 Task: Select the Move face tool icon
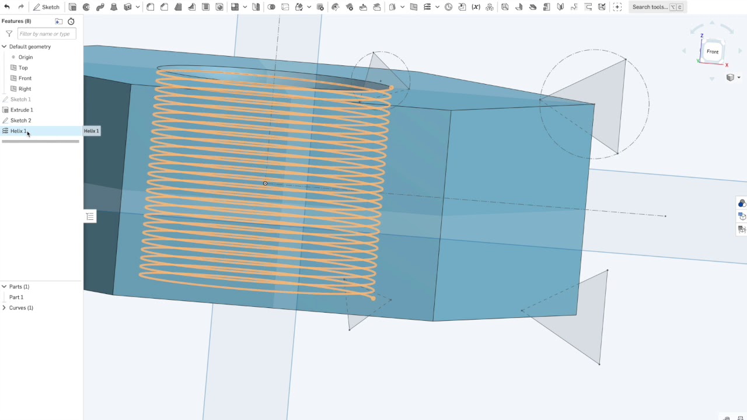pyautogui.click(x=363, y=7)
